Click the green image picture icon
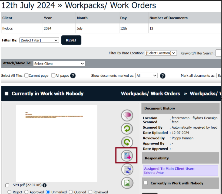Screen dimensions: 222x194 (127, 183)
